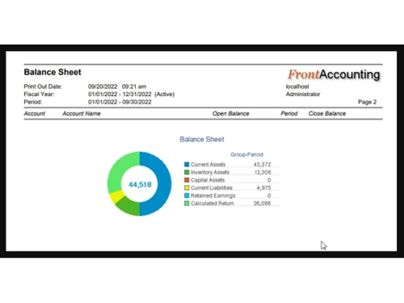Image resolution: width=404 pixels, height=303 pixels.
Task: Click the 'Calculated Return' legend label
Action: pos(213,204)
